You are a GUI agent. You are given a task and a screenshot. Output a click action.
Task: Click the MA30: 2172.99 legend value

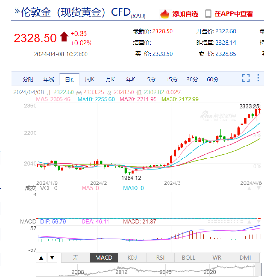click(180, 99)
